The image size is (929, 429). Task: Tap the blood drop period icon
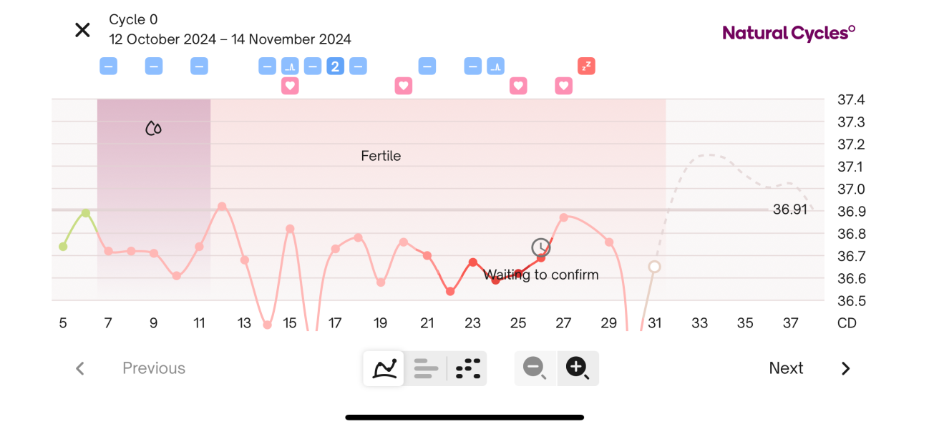pos(153,129)
